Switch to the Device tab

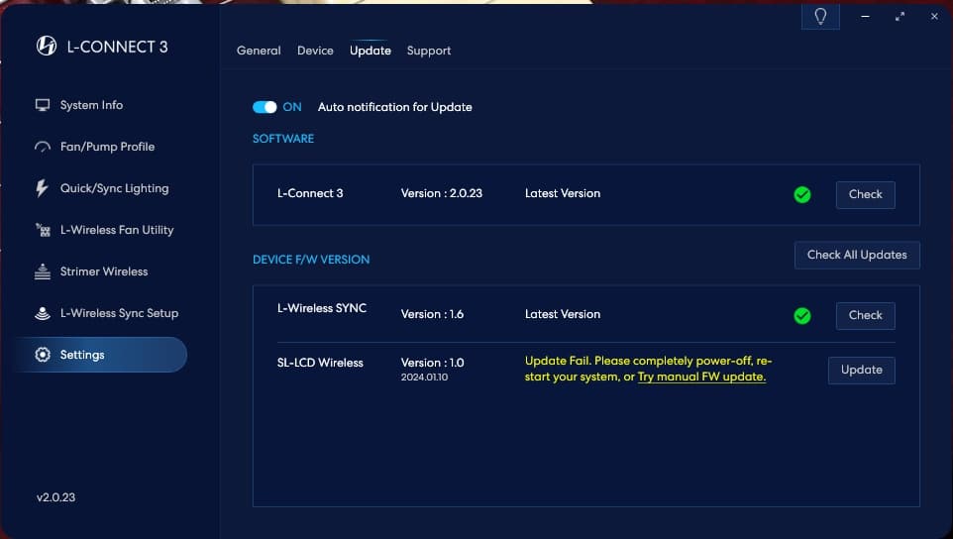click(315, 51)
